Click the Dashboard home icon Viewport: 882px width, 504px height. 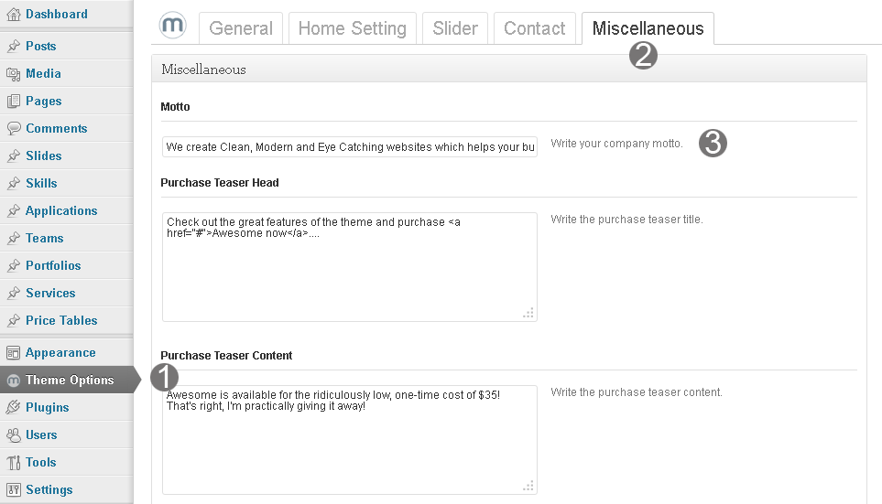(x=14, y=14)
